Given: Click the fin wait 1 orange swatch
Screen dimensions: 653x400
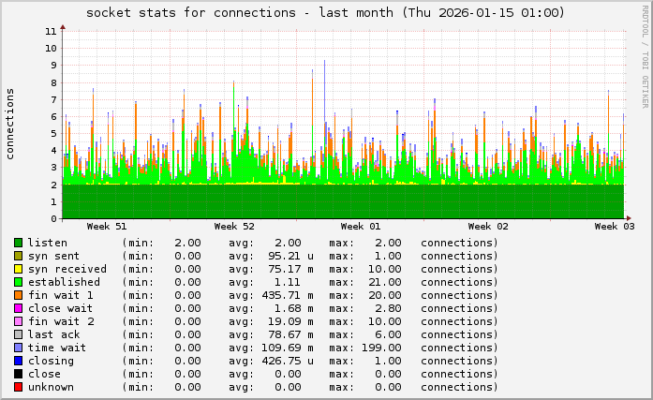Looking at the screenshot, I should 18,295.
